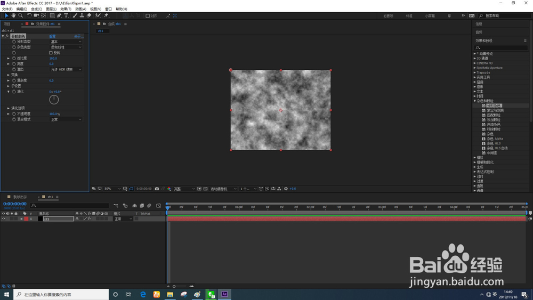The image size is (533, 300).
Task: Toggle the 反转 invert checkbox
Action: coord(51,53)
